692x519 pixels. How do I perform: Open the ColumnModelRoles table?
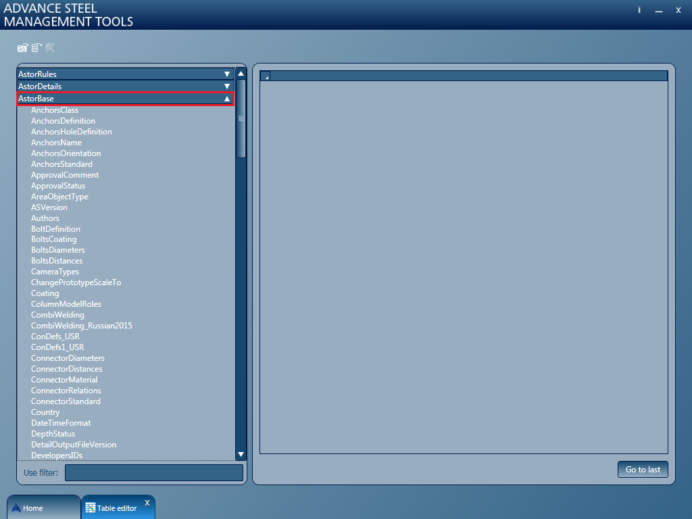[x=66, y=304]
